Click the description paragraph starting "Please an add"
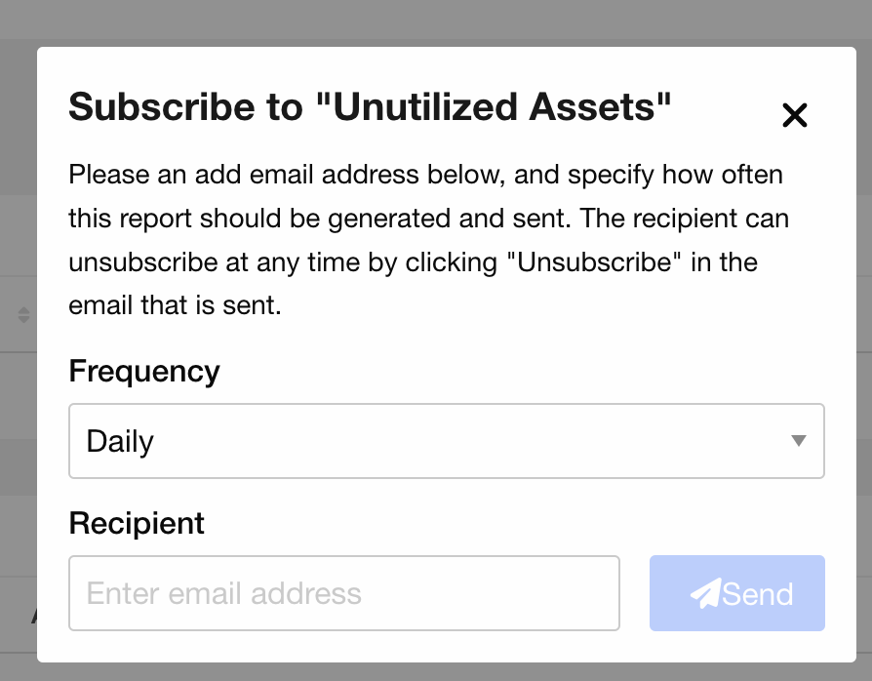 tap(428, 240)
